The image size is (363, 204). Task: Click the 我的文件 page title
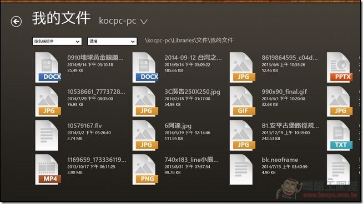(61, 18)
